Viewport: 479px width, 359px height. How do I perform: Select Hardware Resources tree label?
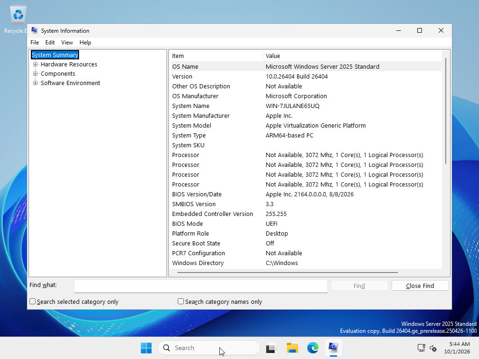tap(69, 65)
